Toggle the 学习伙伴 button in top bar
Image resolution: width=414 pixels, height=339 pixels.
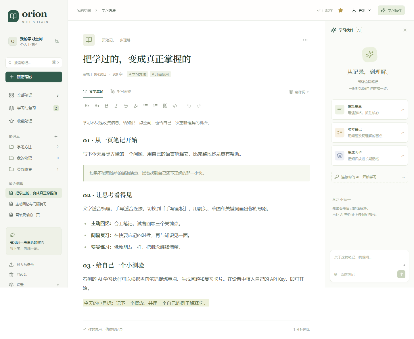(x=391, y=10)
